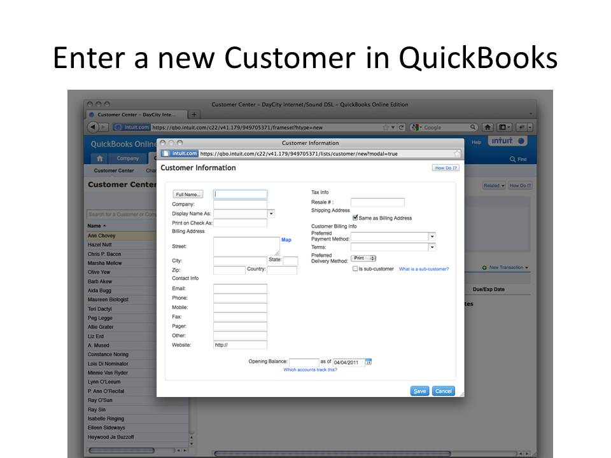Click How Do I button in Customer Center
The width and height of the screenshot is (611, 458).
pyautogui.click(x=520, y=186)
